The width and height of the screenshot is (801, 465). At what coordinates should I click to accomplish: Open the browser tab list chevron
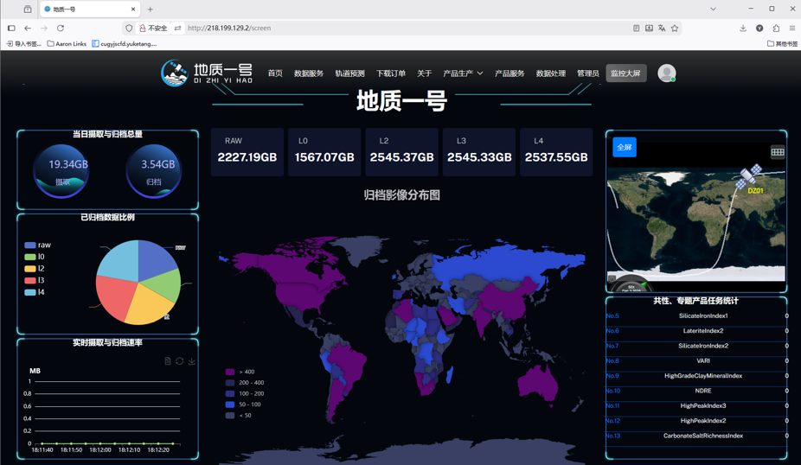pos(713,9)
